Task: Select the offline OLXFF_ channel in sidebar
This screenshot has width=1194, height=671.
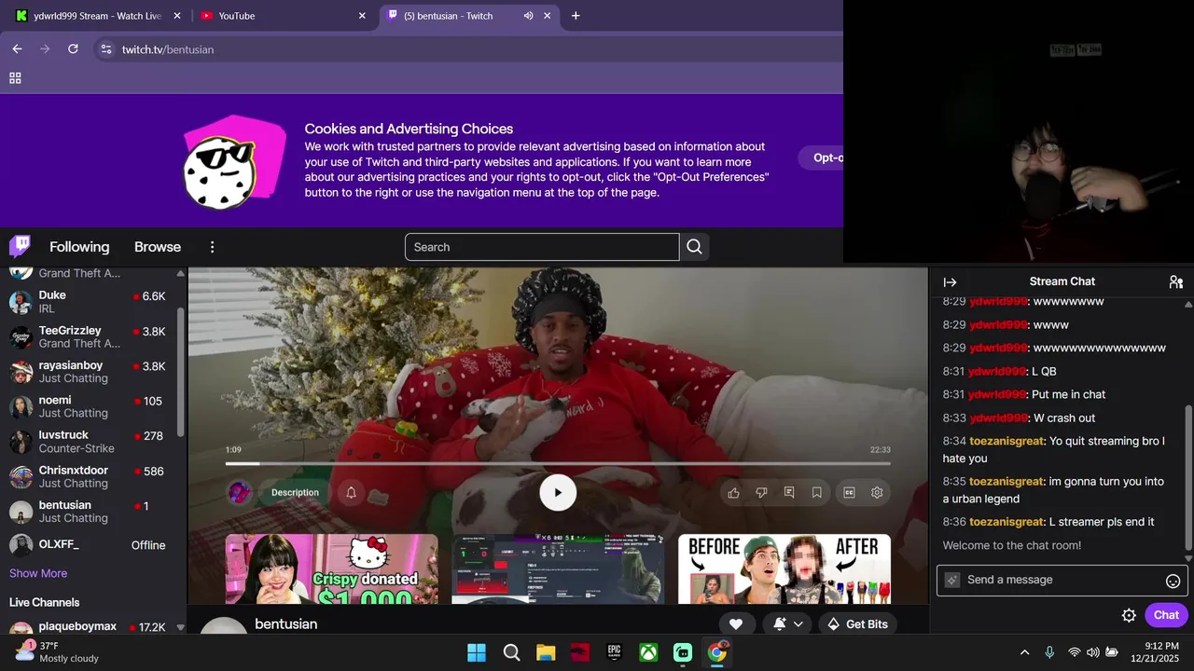Action: 89,545
